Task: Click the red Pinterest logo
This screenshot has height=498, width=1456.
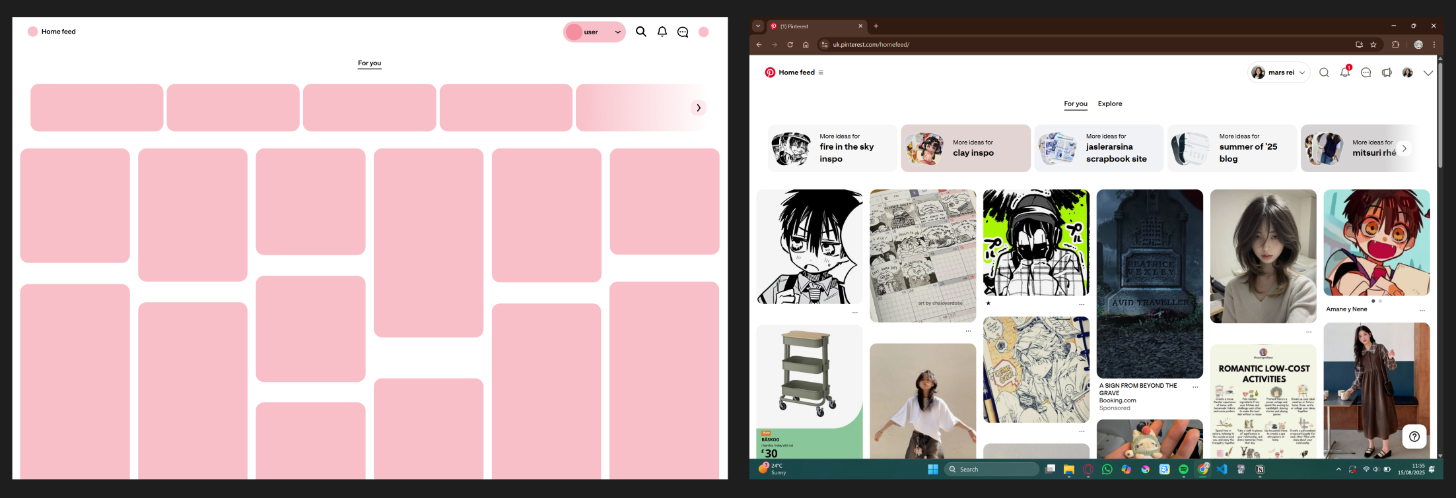Action: (x=770, y=73)
